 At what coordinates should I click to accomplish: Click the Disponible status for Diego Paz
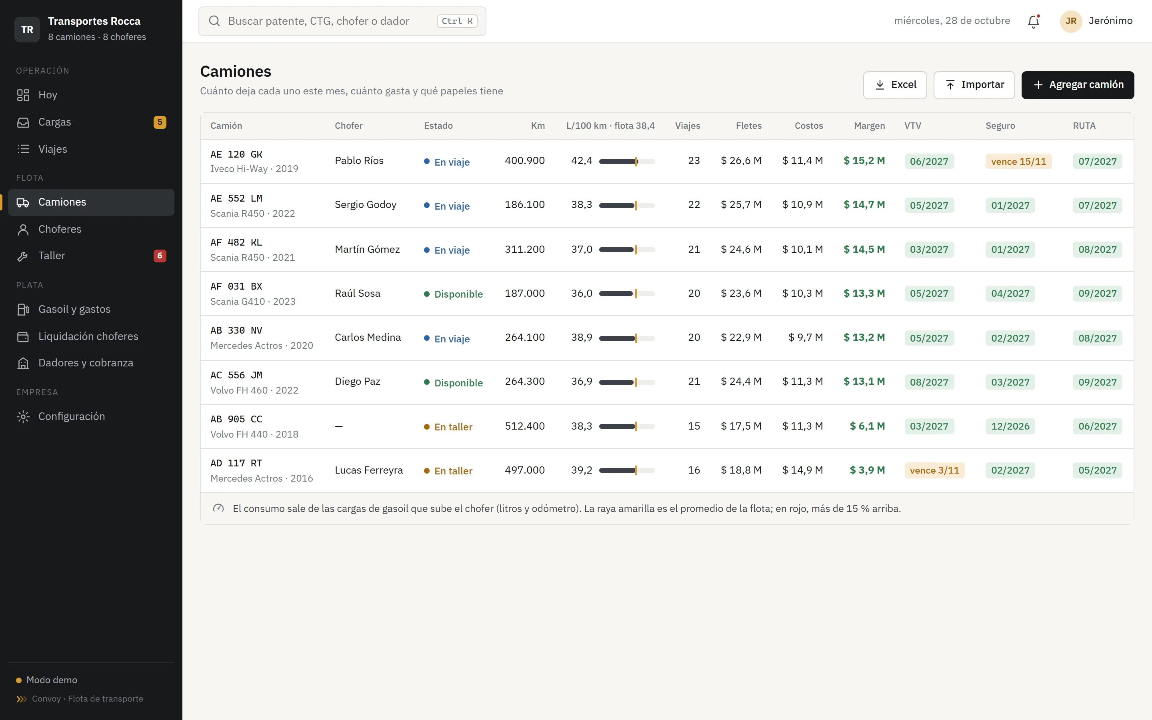tap(453, 383)
